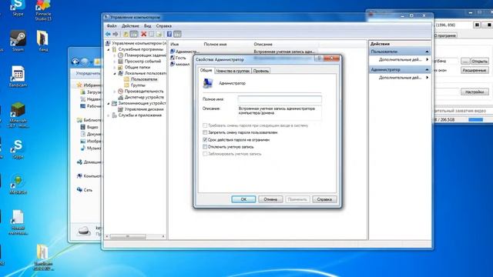
Task: Click the red Delete X toolbar icon
Action: click(144, 34)
